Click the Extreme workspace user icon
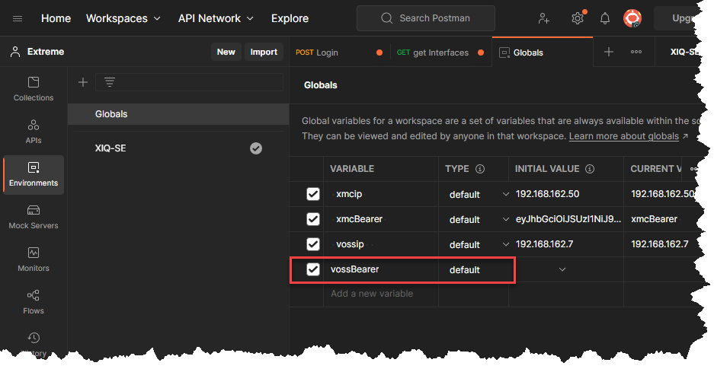This screenshot has width=714, height=369. (x=15, y=52)
